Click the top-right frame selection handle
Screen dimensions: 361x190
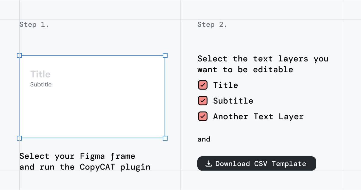pos(165,55)
